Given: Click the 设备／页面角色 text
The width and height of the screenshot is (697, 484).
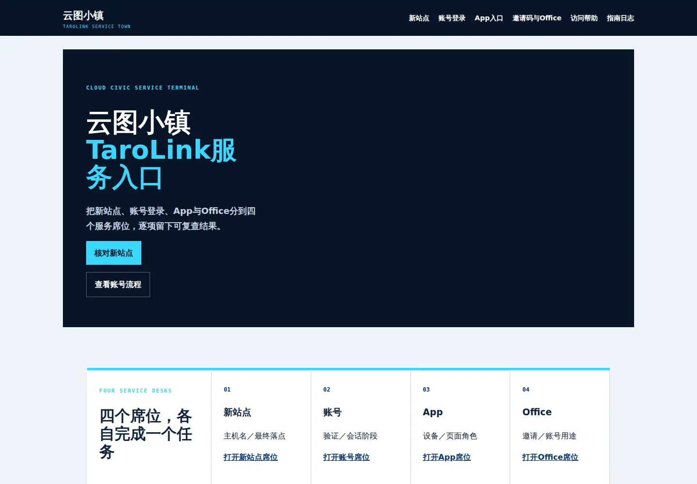Looking at the screenshot, I should [450, 436].
